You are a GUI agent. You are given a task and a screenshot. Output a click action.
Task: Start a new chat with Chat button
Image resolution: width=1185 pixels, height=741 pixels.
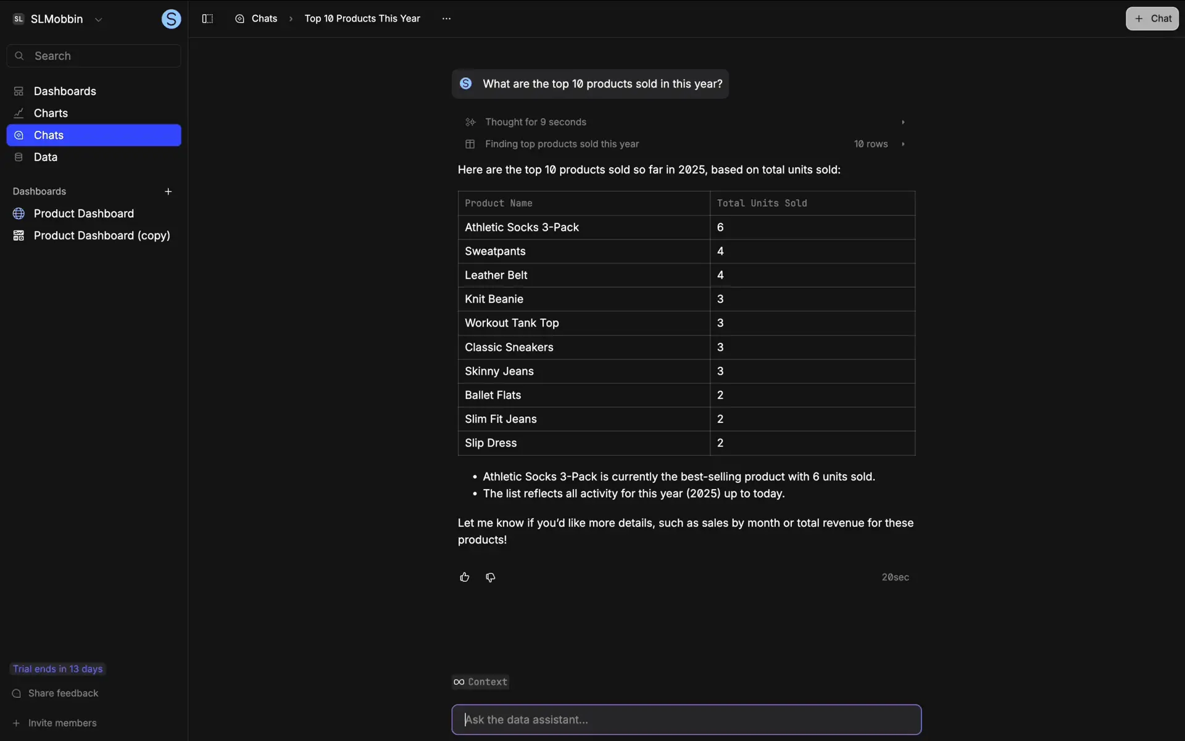(1152, 19)
